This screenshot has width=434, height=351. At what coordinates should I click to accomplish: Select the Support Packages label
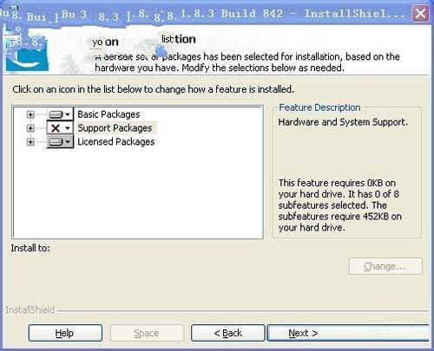(x=115, y=128)
